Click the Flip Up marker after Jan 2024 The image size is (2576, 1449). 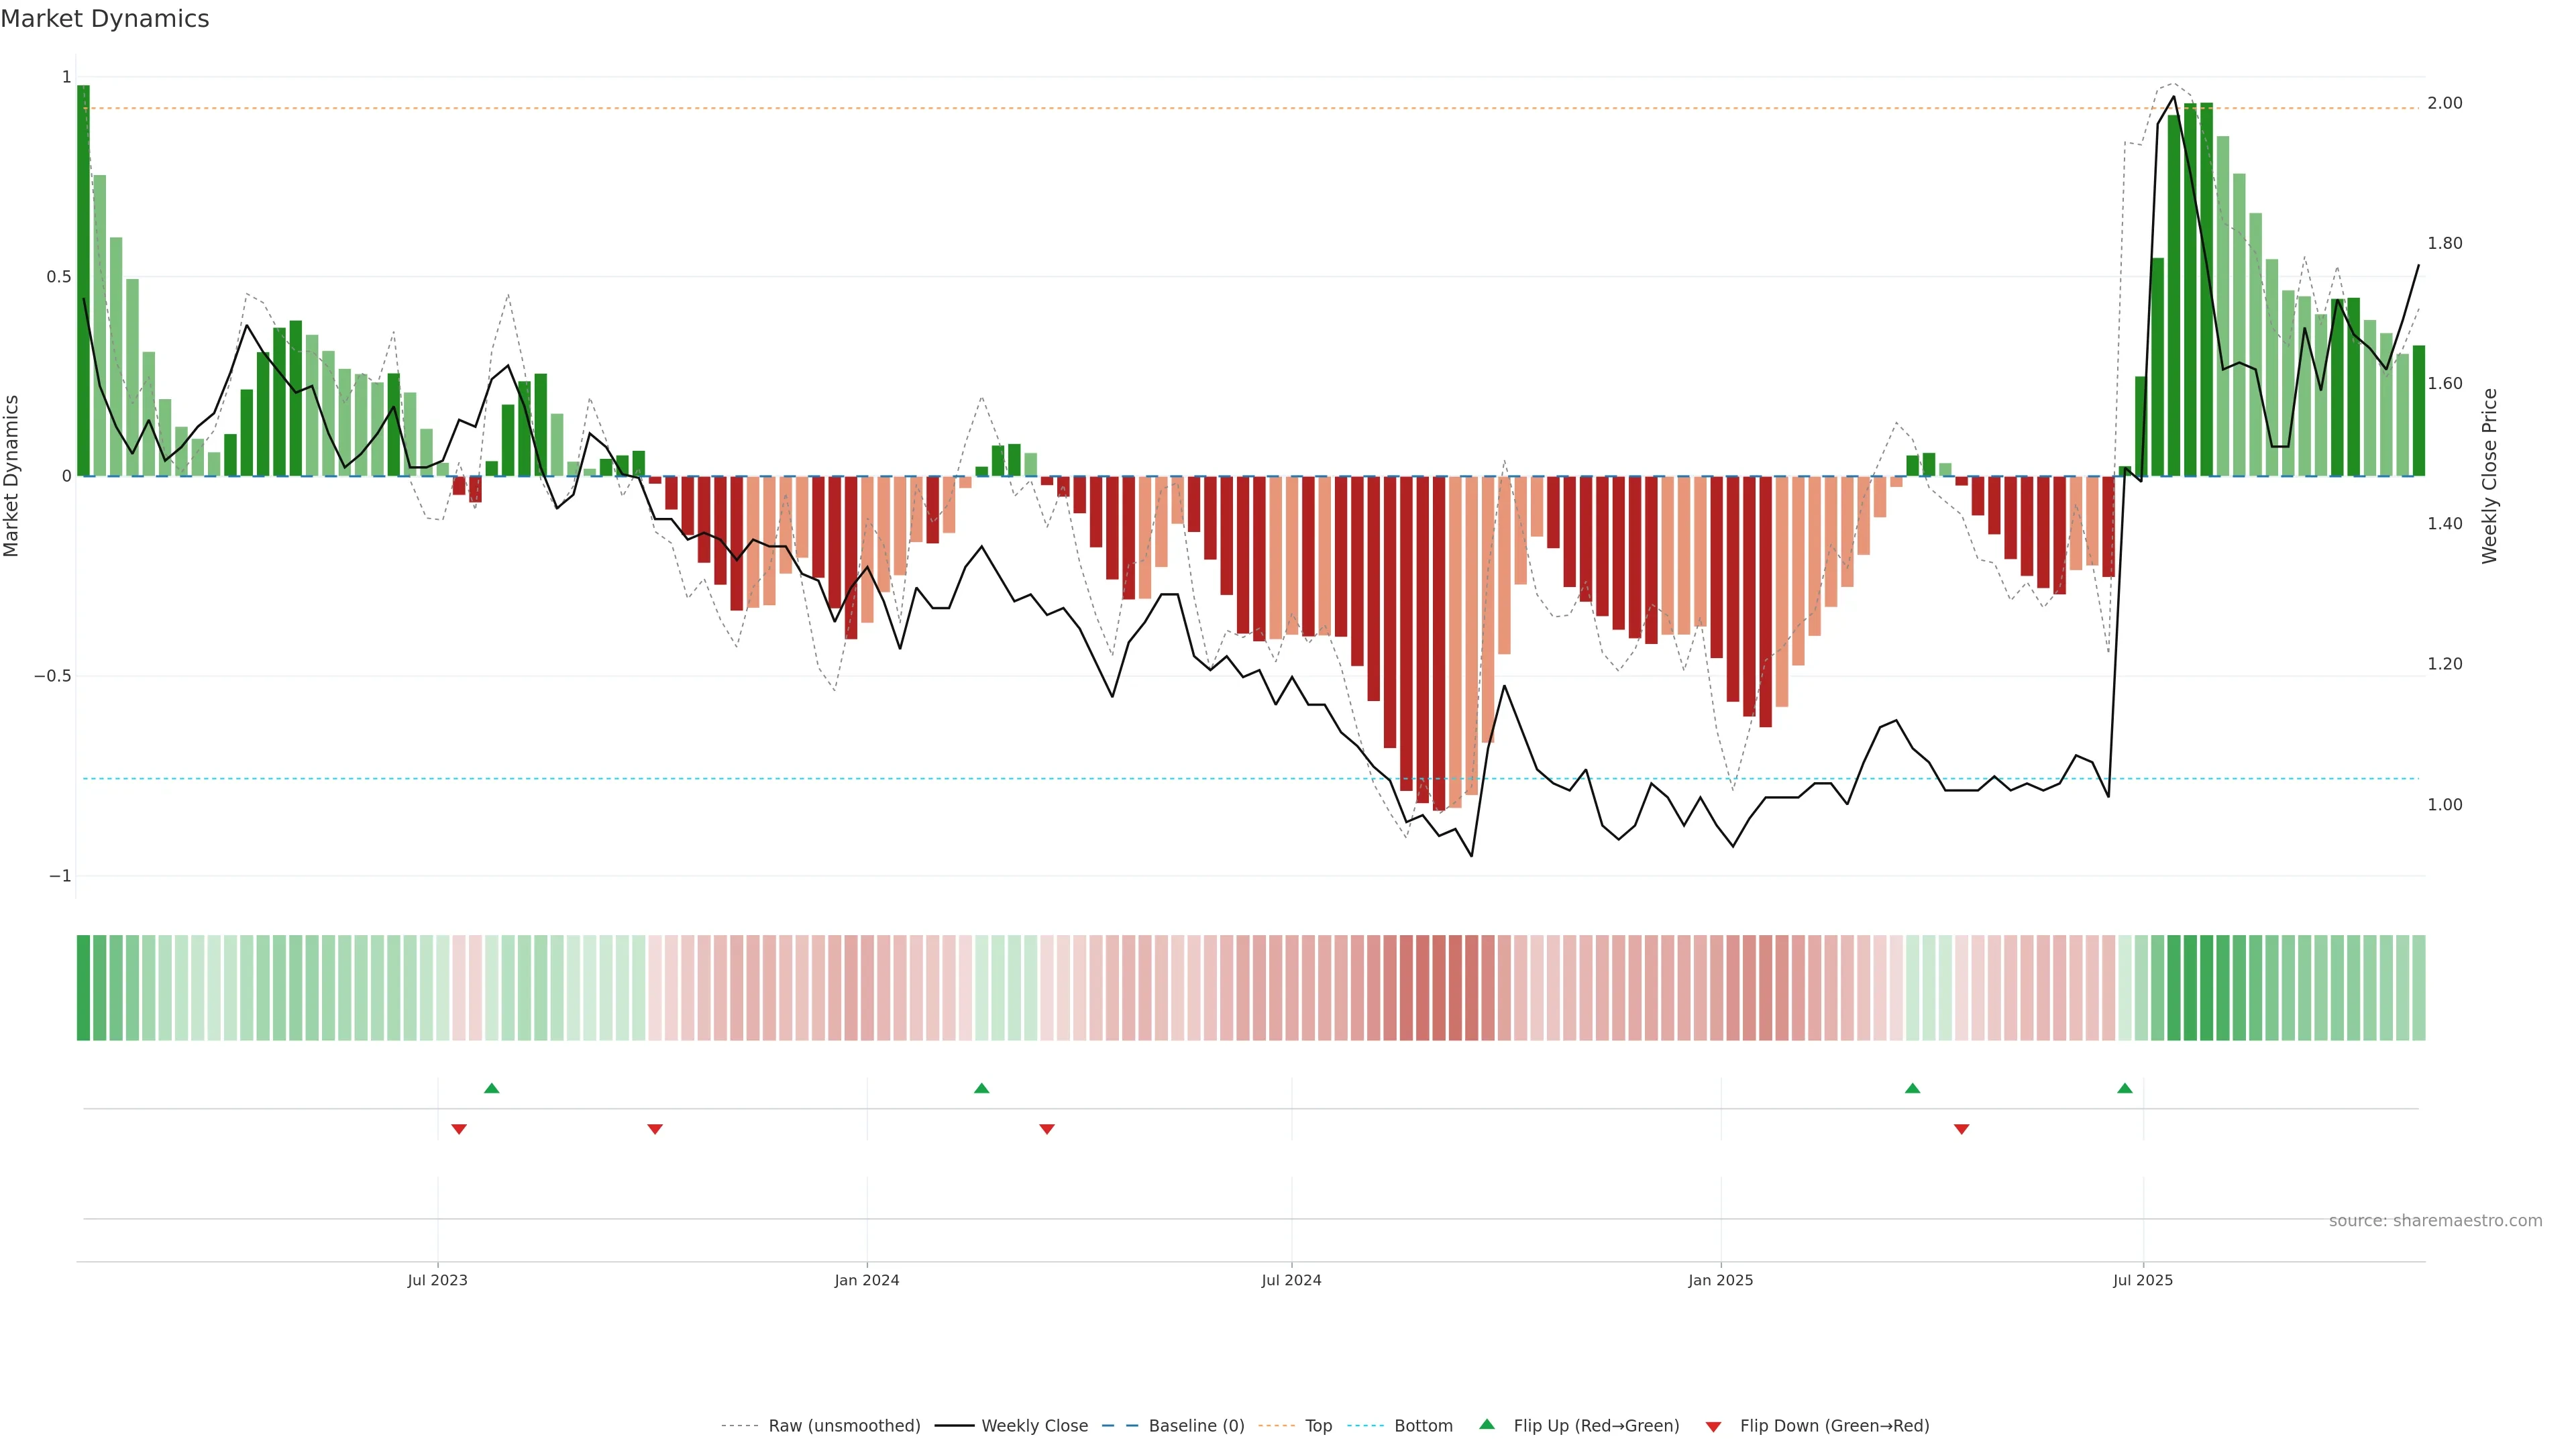pos(981,1088)
